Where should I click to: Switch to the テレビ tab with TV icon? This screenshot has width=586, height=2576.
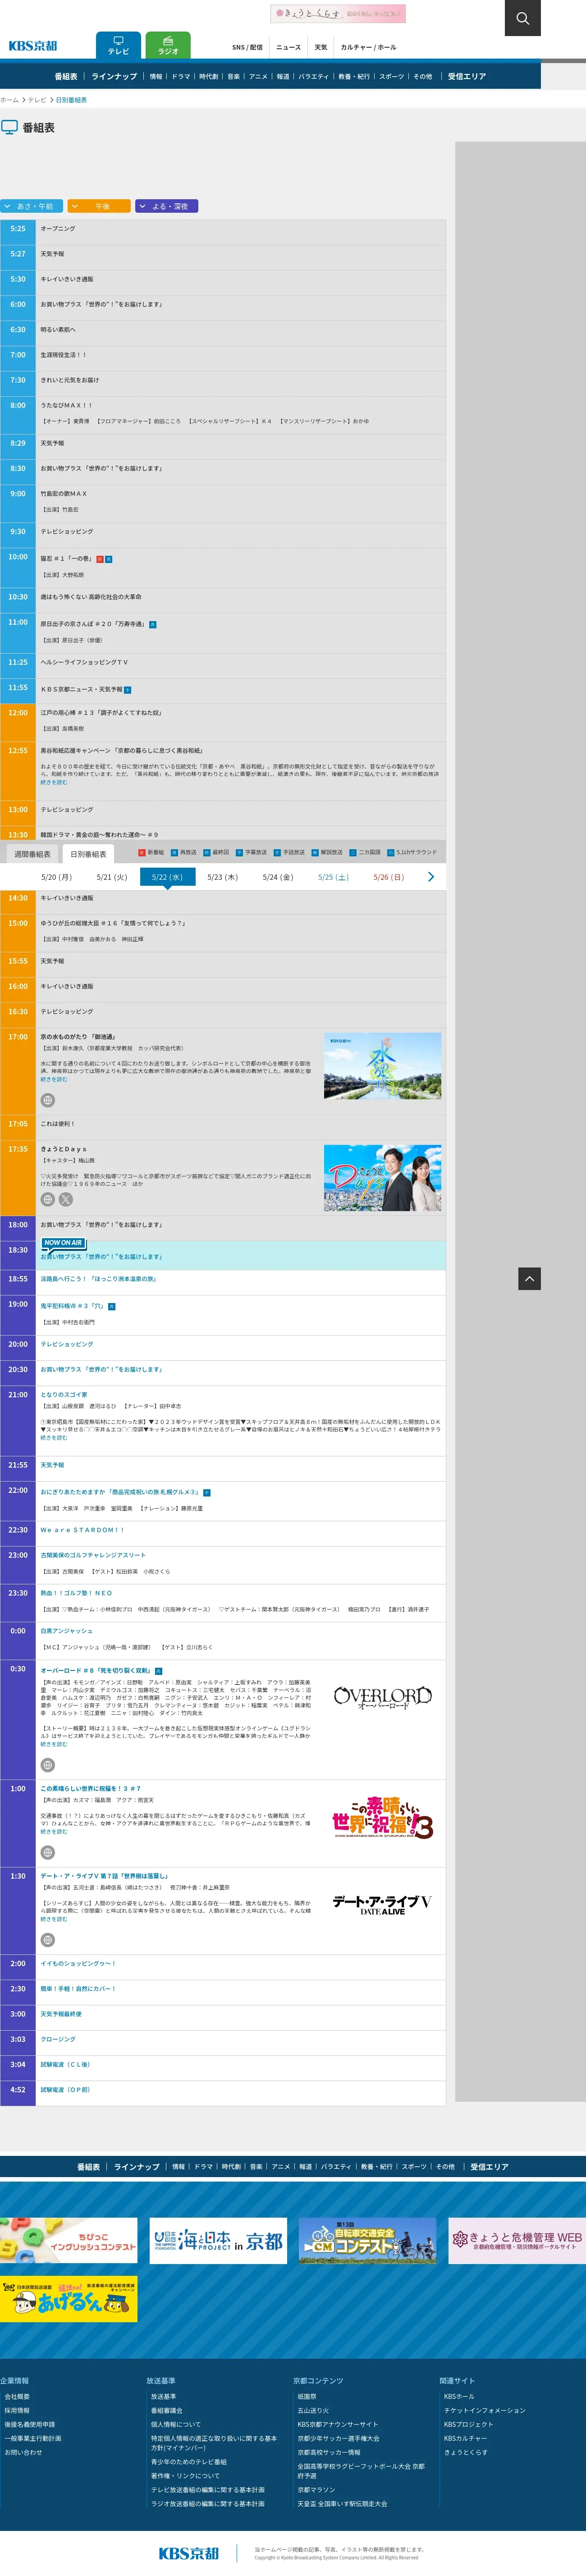pos(119,46)
